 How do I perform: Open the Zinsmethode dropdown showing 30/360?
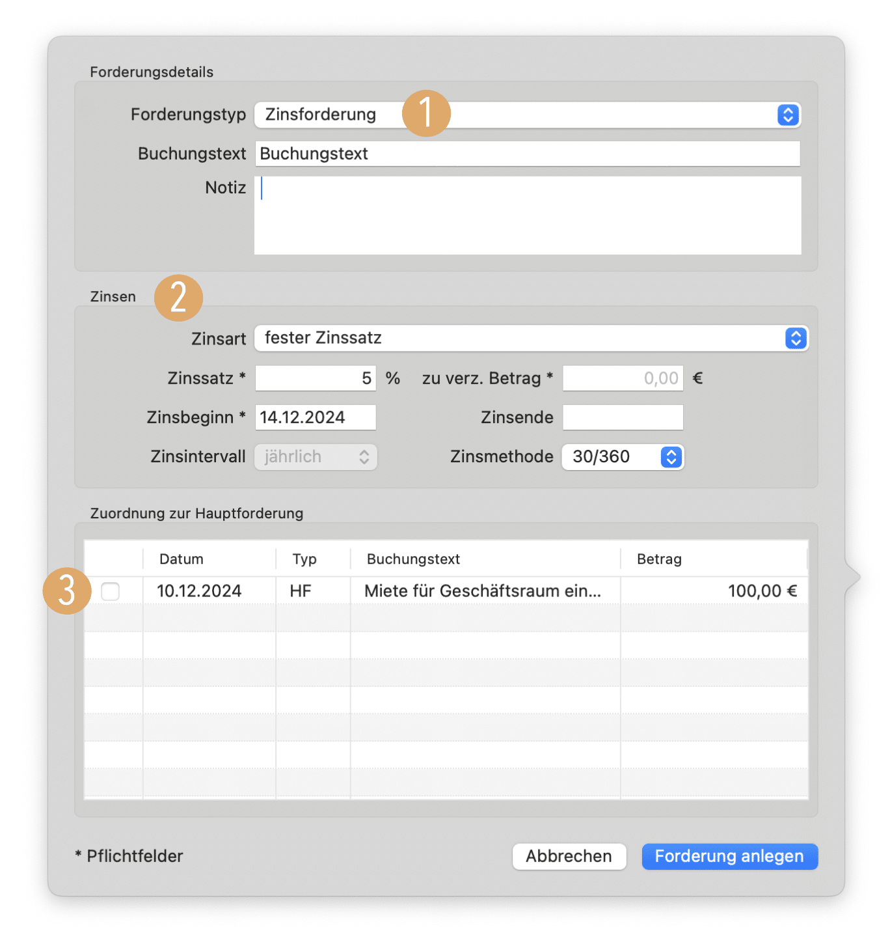point(623,457)
